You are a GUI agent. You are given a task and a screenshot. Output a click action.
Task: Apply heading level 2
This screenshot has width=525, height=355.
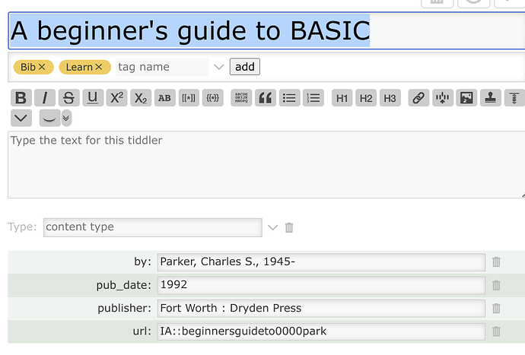pos(366,98)
